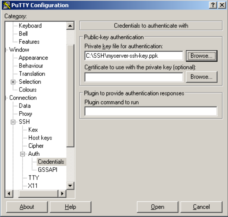The width and height of the screenshot is (228, 217).
Task: Open the Translation settings
Action: tap(32, 74)
